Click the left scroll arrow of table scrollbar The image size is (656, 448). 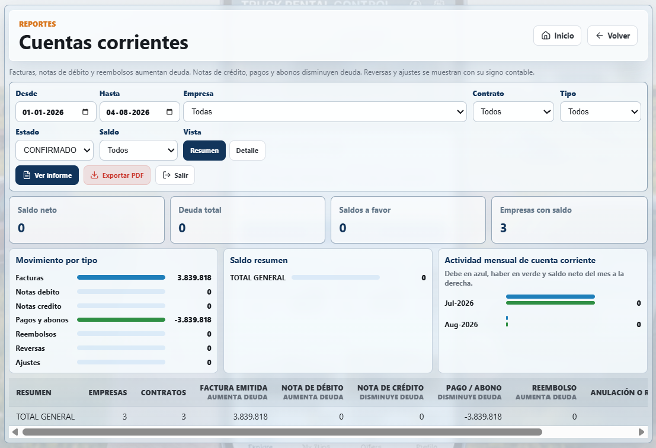[15, 431]
